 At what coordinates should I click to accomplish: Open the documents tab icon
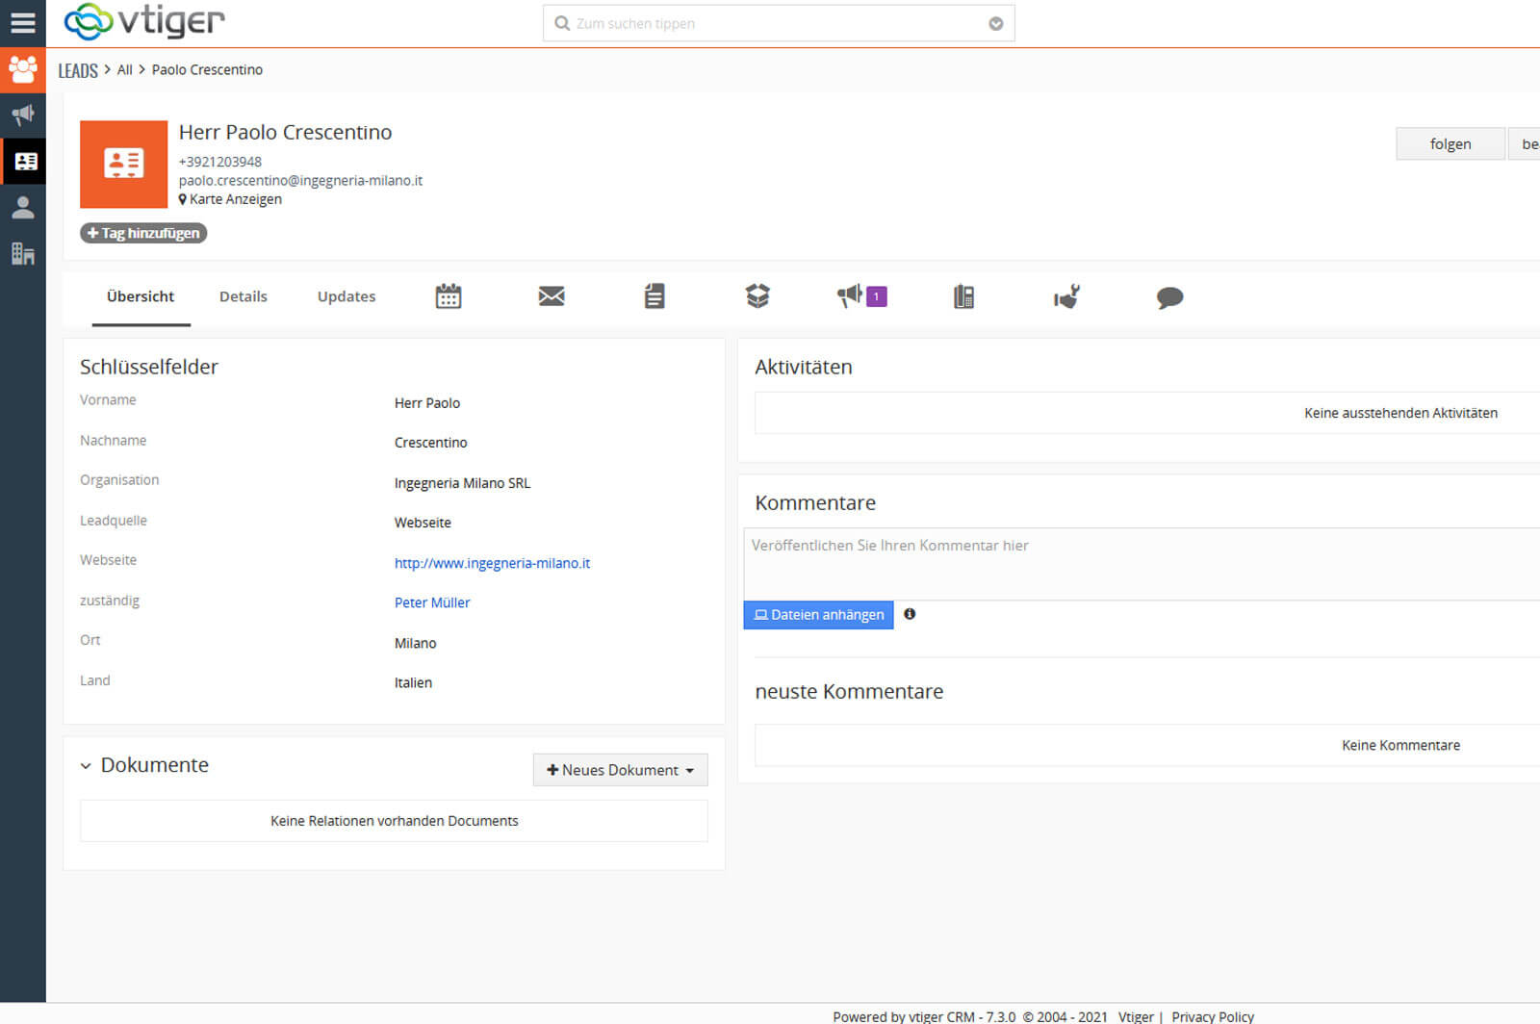654,296
